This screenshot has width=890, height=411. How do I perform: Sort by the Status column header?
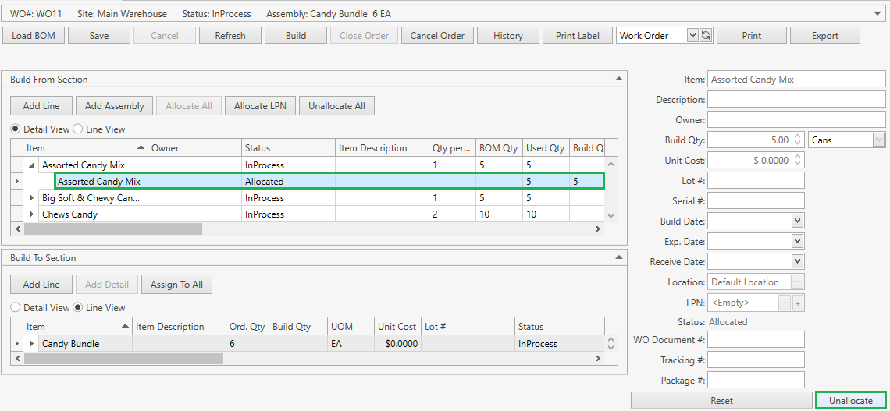tap(287, 148)
